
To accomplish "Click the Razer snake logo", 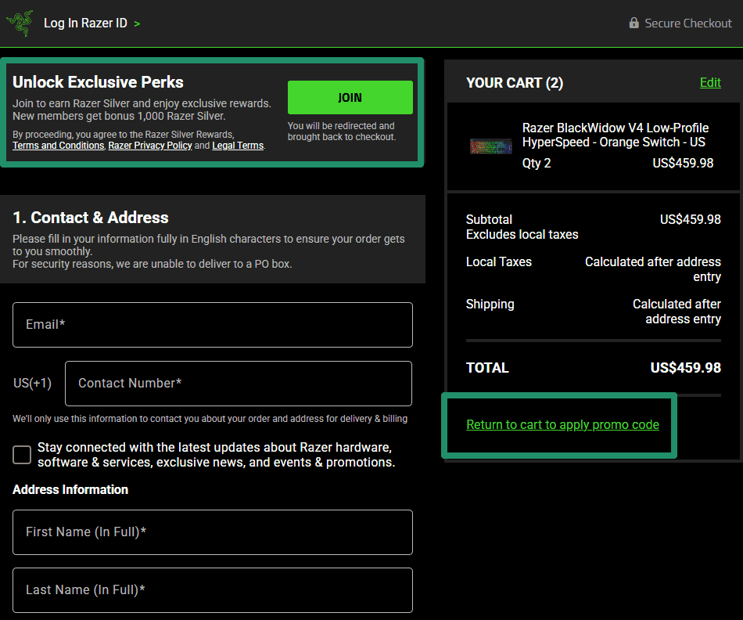I will click(20, 23).
